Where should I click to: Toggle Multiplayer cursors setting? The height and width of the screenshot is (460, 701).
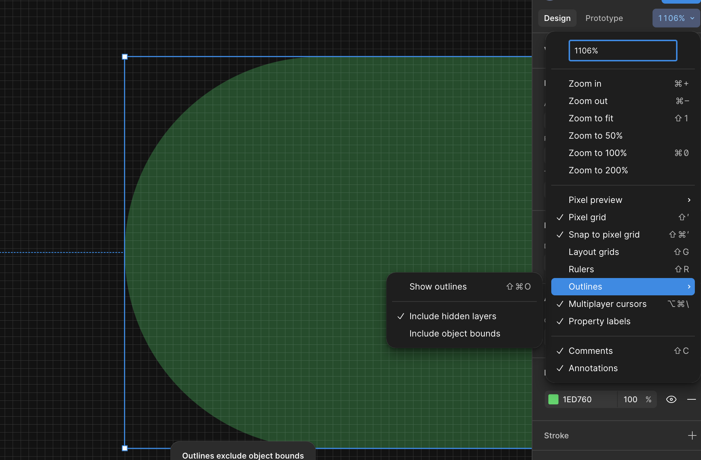[x=607, y=304]
